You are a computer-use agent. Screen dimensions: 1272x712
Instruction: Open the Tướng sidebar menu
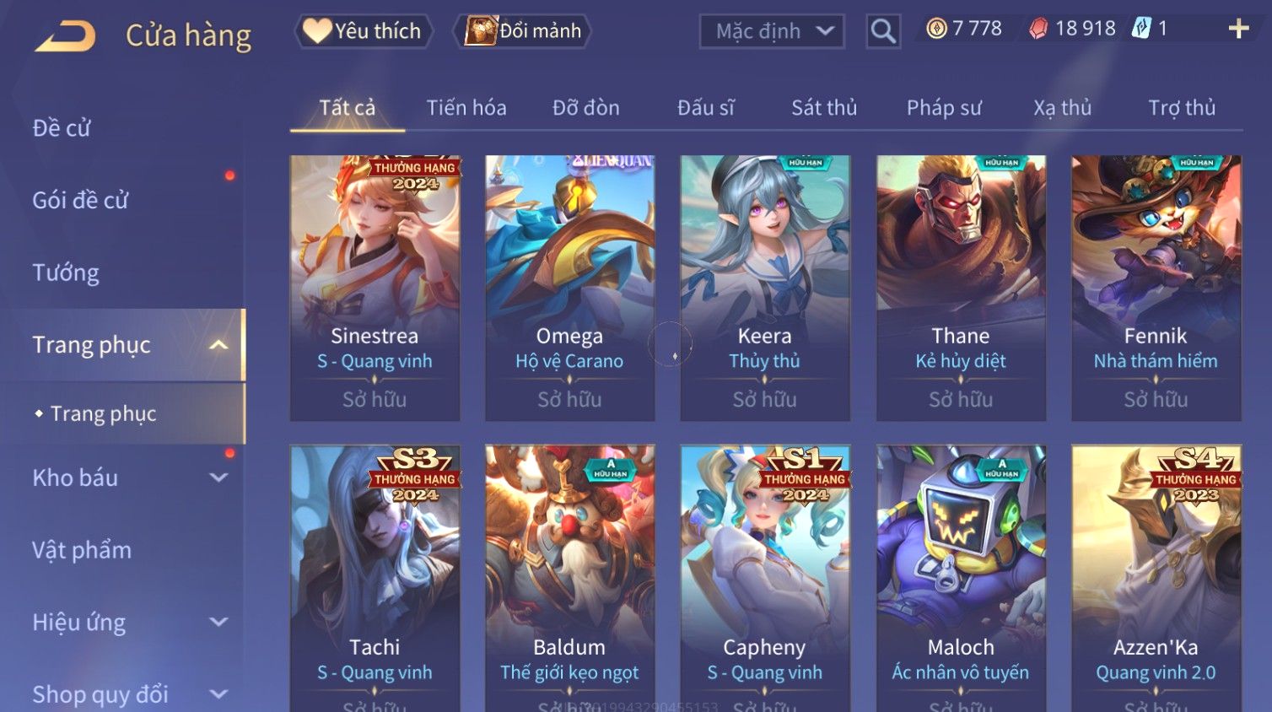tap(66, 272)
